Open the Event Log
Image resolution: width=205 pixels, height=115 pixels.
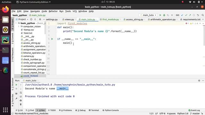coord(194,110)
